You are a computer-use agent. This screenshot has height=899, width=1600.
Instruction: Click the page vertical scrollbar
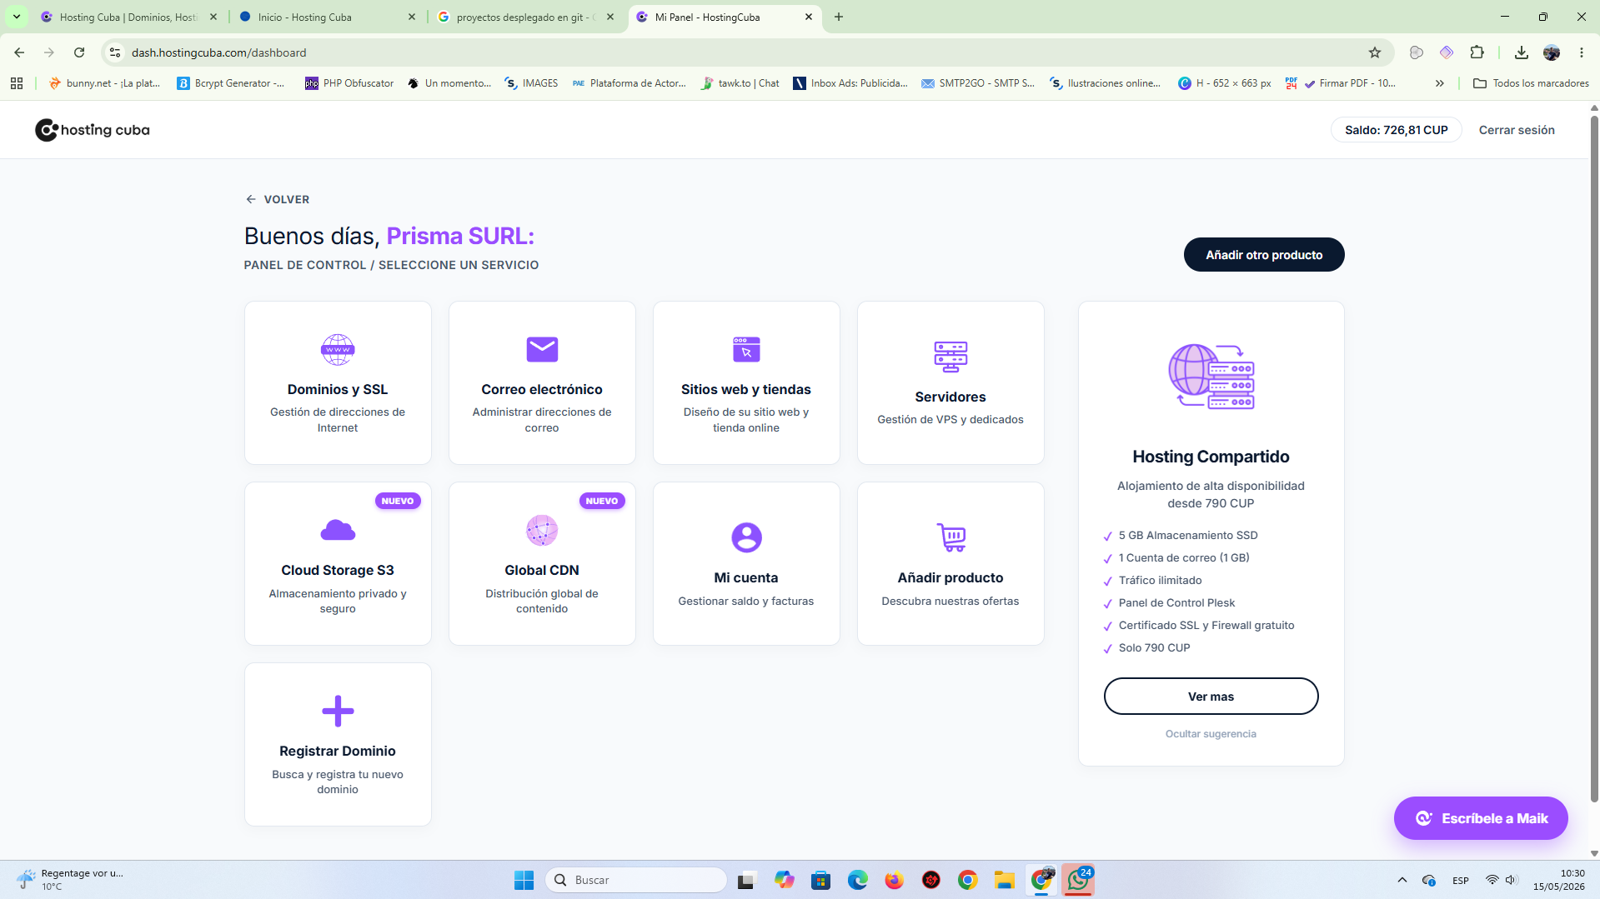click(x=1594, y=458)
